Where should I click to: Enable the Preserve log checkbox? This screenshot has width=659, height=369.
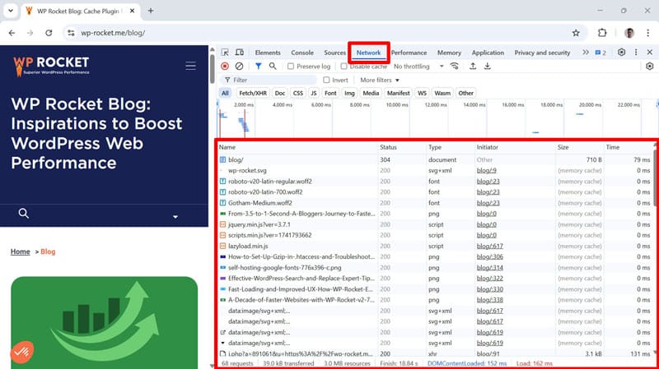point(291,67)
